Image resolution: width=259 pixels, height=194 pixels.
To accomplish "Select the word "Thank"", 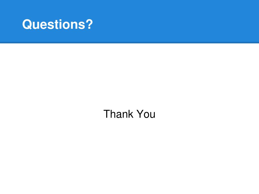I will (x=118, y=114).
